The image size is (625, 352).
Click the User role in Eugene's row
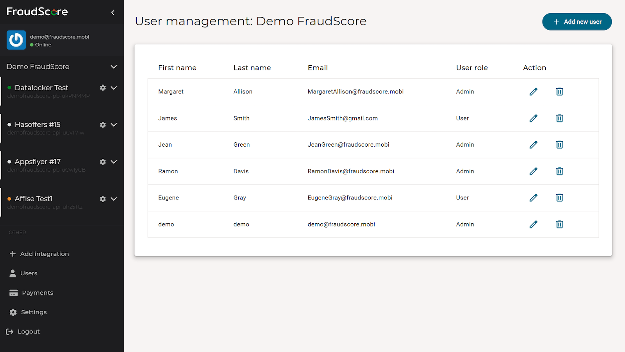462,198
